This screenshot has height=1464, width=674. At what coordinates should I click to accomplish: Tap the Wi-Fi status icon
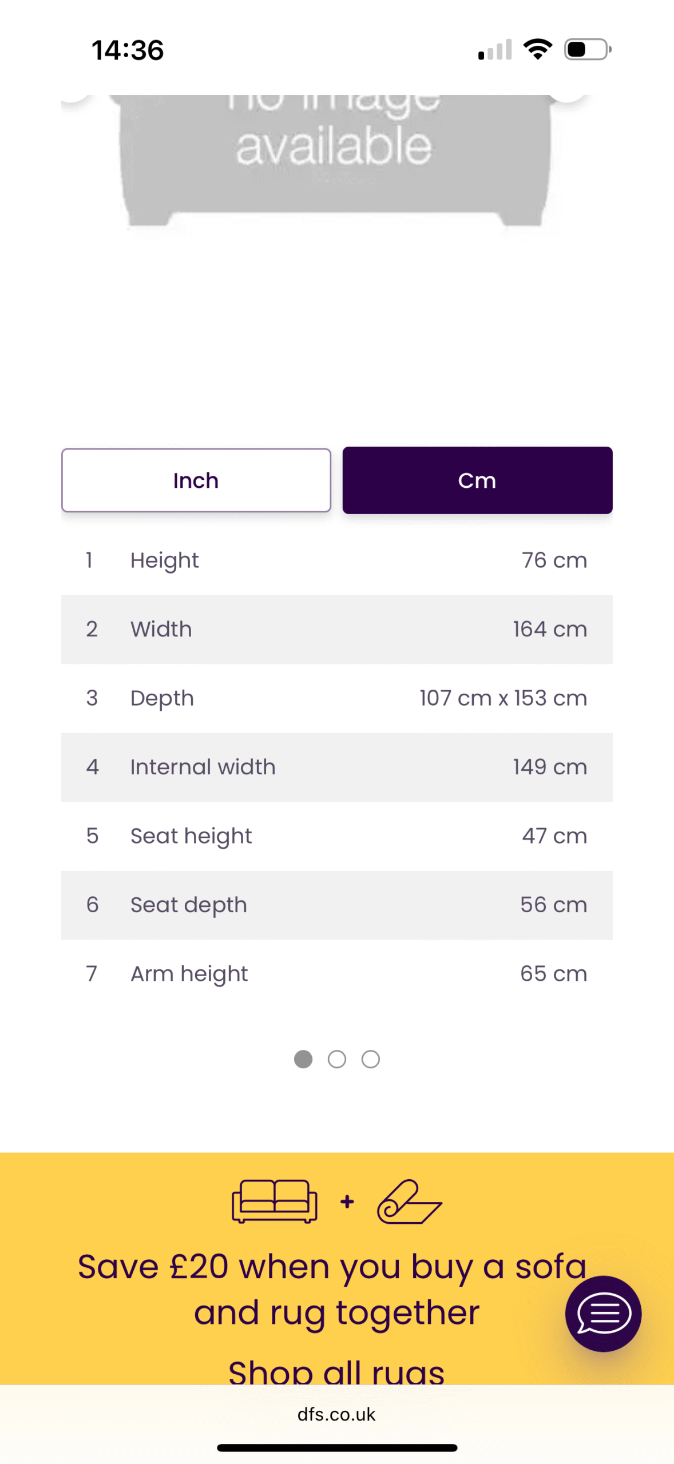538,49
